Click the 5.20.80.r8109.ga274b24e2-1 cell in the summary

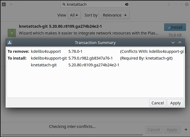94,65
